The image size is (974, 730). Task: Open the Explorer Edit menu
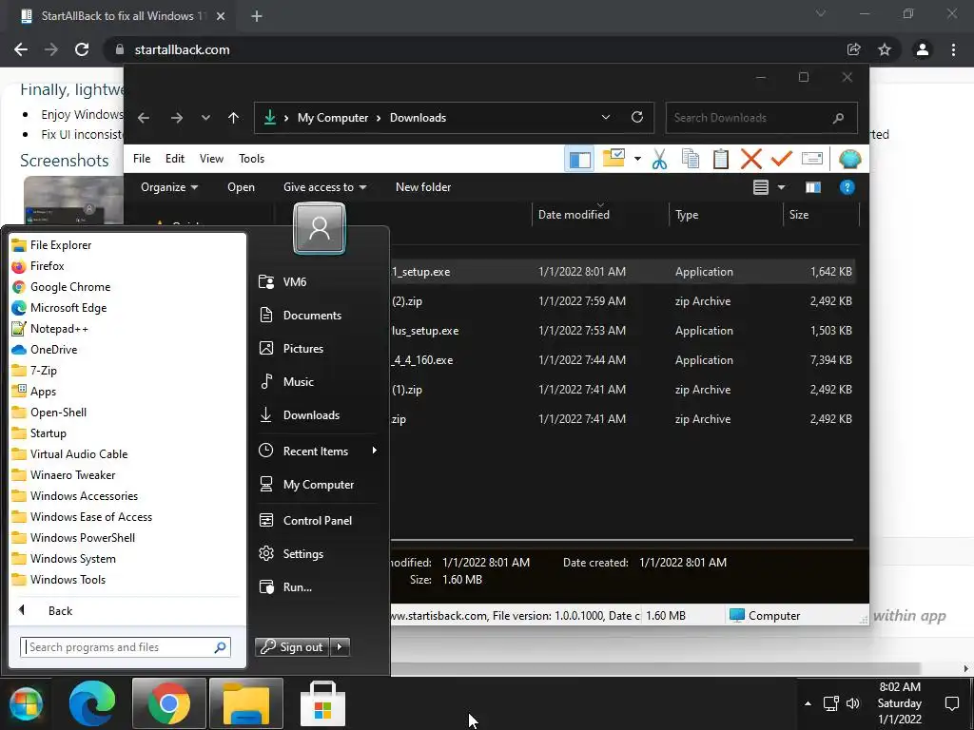tap(175, 159)
